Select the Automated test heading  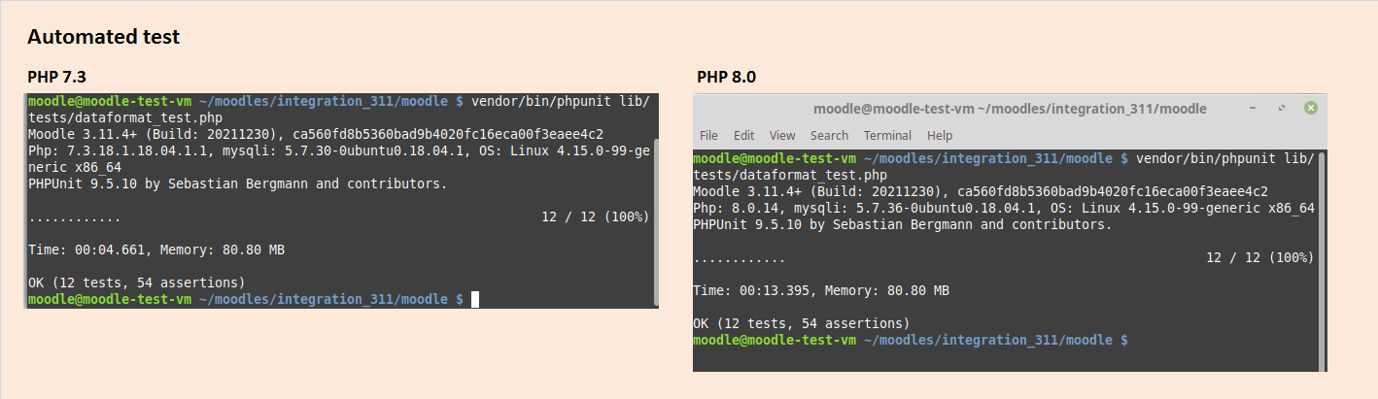pyautogui.click(x=103, y=38)
